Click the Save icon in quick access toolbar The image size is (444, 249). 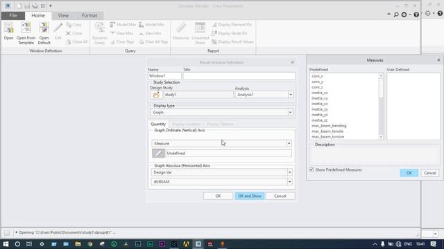point(27,6)
